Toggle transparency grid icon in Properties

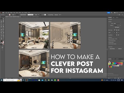click(x=119, y=30)
